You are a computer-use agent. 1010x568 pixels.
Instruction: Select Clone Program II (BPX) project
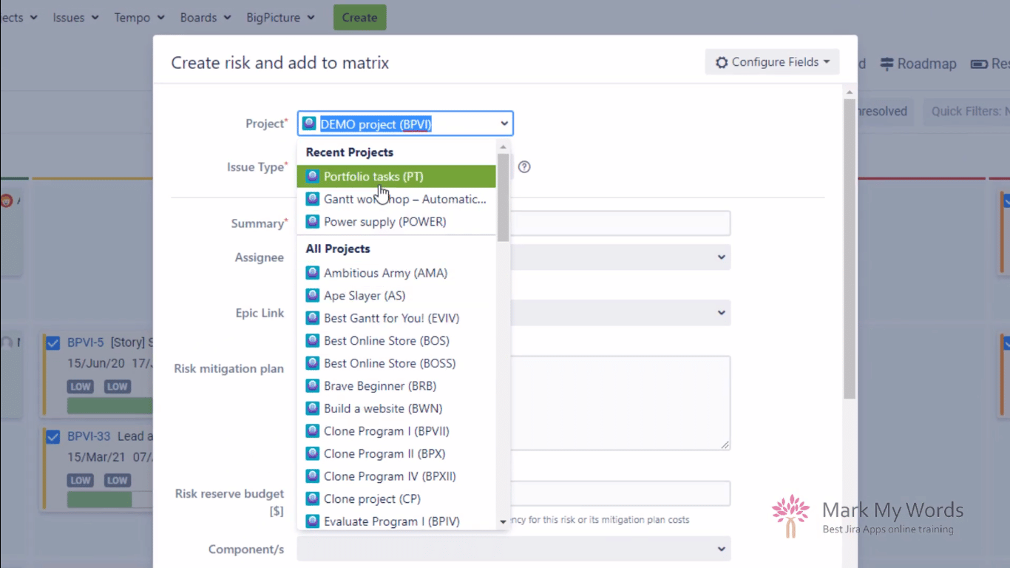click(x=396, y=453)
